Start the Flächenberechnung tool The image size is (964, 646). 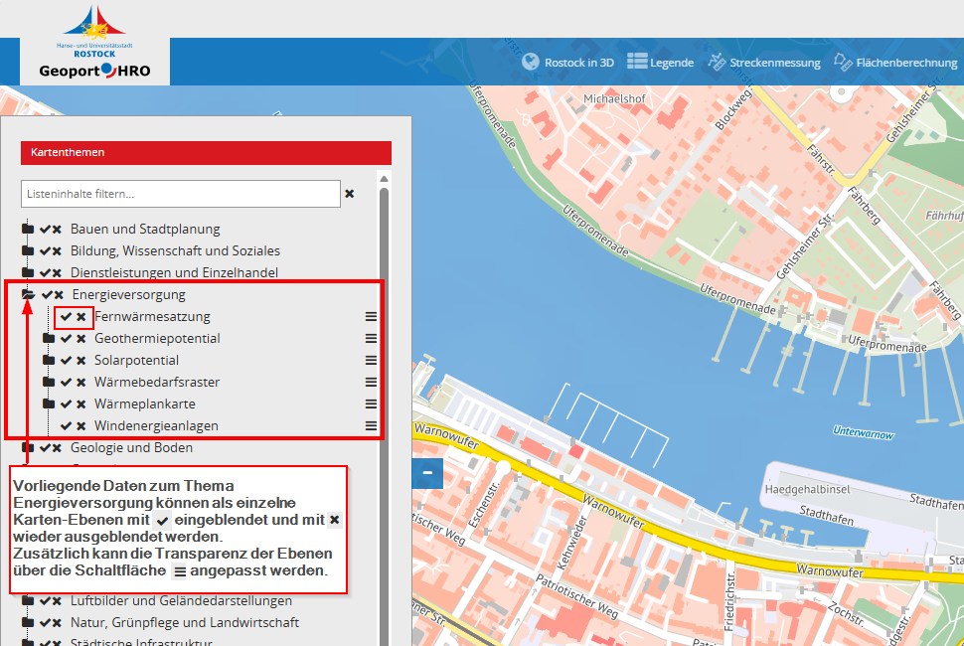[894, 62]
